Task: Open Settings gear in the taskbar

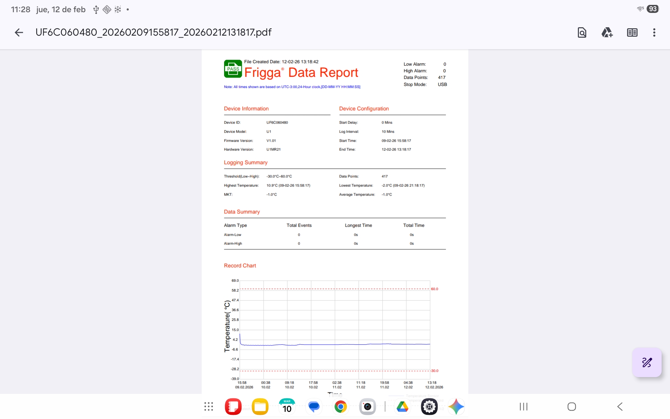Action: (429, 406)
